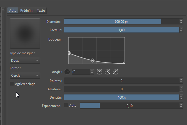The image size is (187, 125).
Task: Click the Facteur stepper arrows
Action: (181, 30)
